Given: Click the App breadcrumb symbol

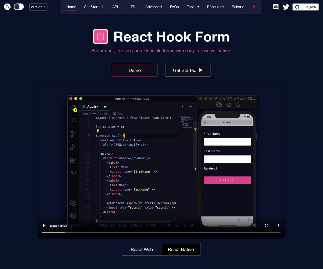Looking at the screenshot, I should pos(118,114).
